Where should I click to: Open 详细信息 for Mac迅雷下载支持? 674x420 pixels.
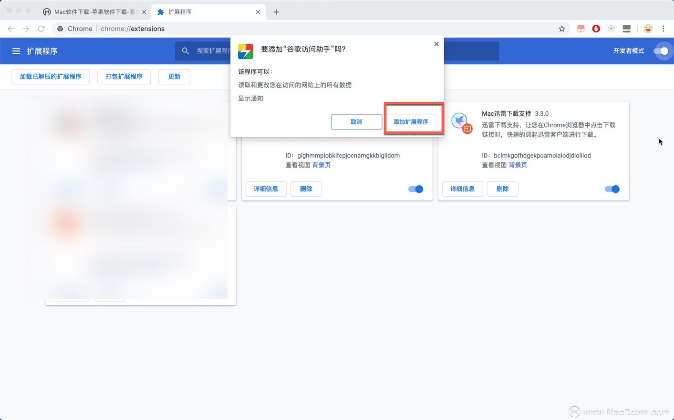[462, 189]
